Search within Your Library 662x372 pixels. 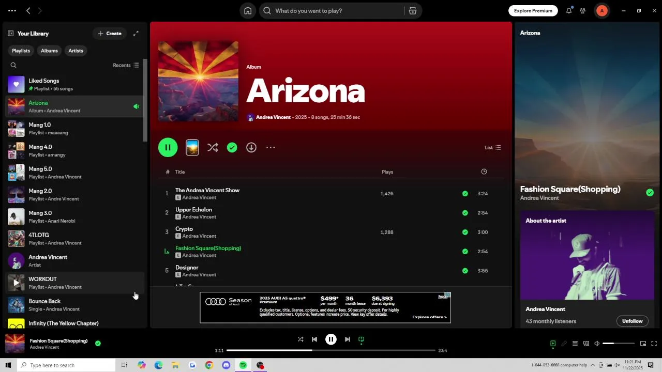pos(13,65)
